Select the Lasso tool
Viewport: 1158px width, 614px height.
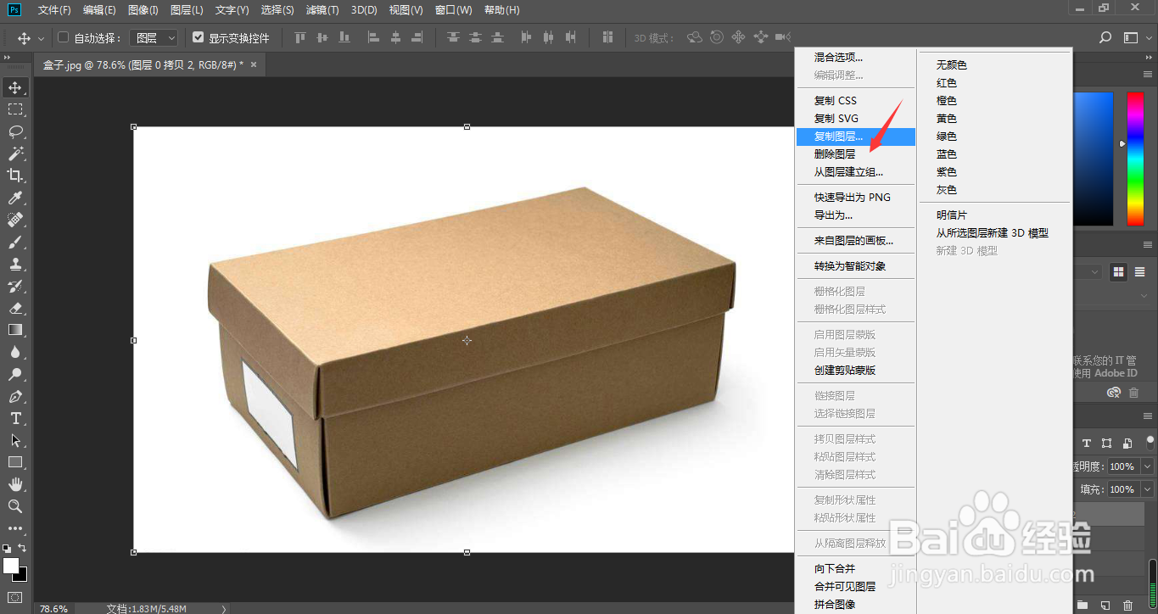click(x=15, y=131)
